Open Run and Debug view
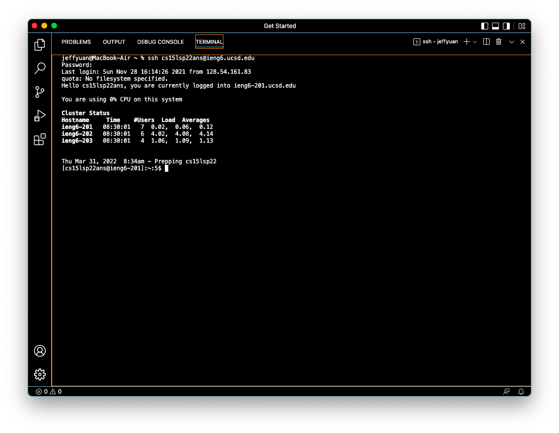Screen dimensions: 559x433 (39, 116)
